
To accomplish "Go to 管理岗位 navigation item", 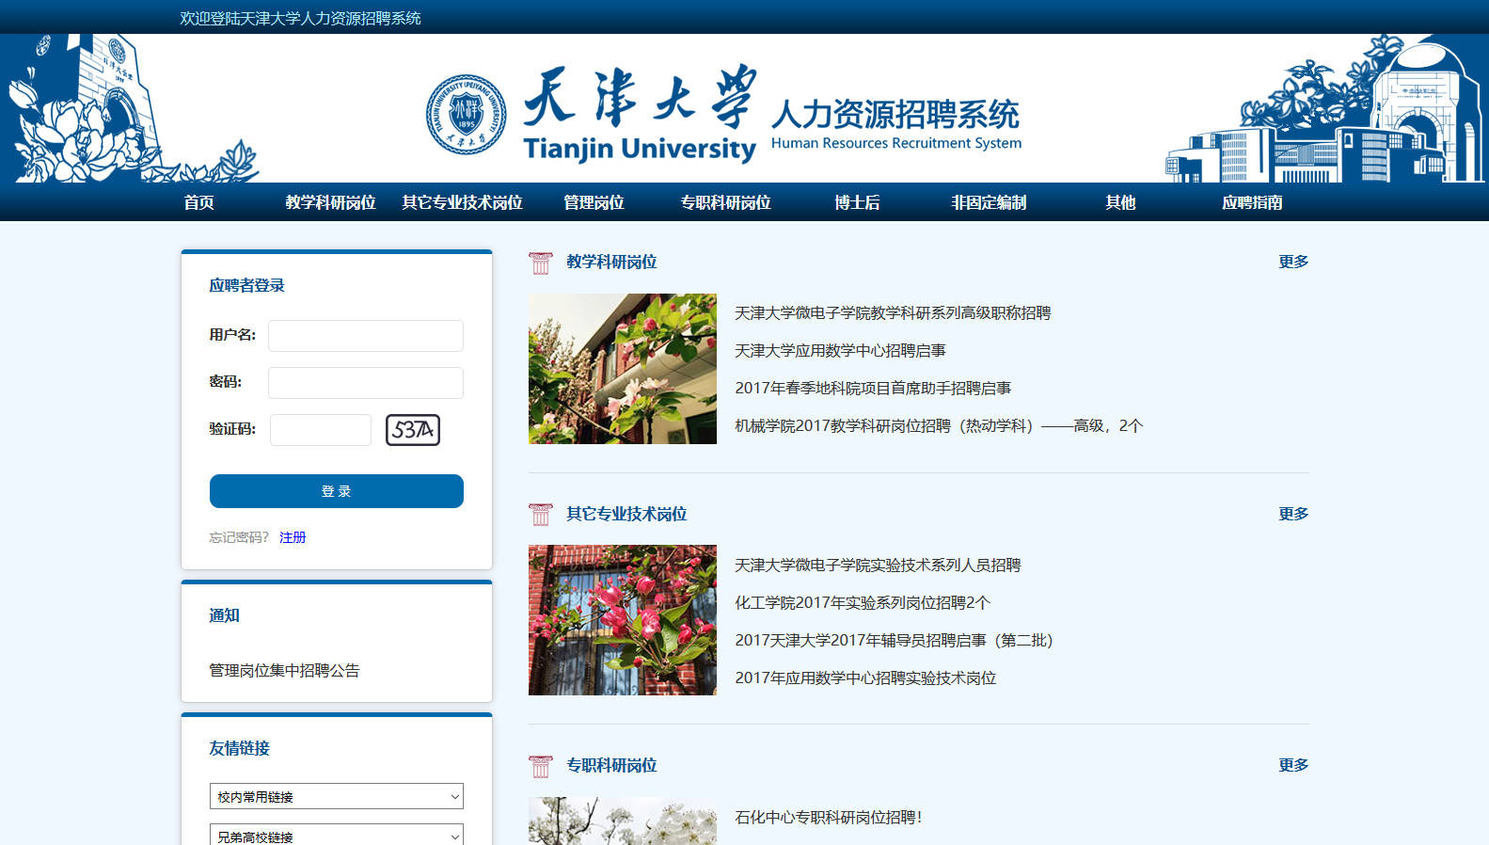I will tap(594, 202).
